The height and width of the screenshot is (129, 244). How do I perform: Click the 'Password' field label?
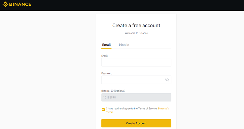(x=107, y=73)
